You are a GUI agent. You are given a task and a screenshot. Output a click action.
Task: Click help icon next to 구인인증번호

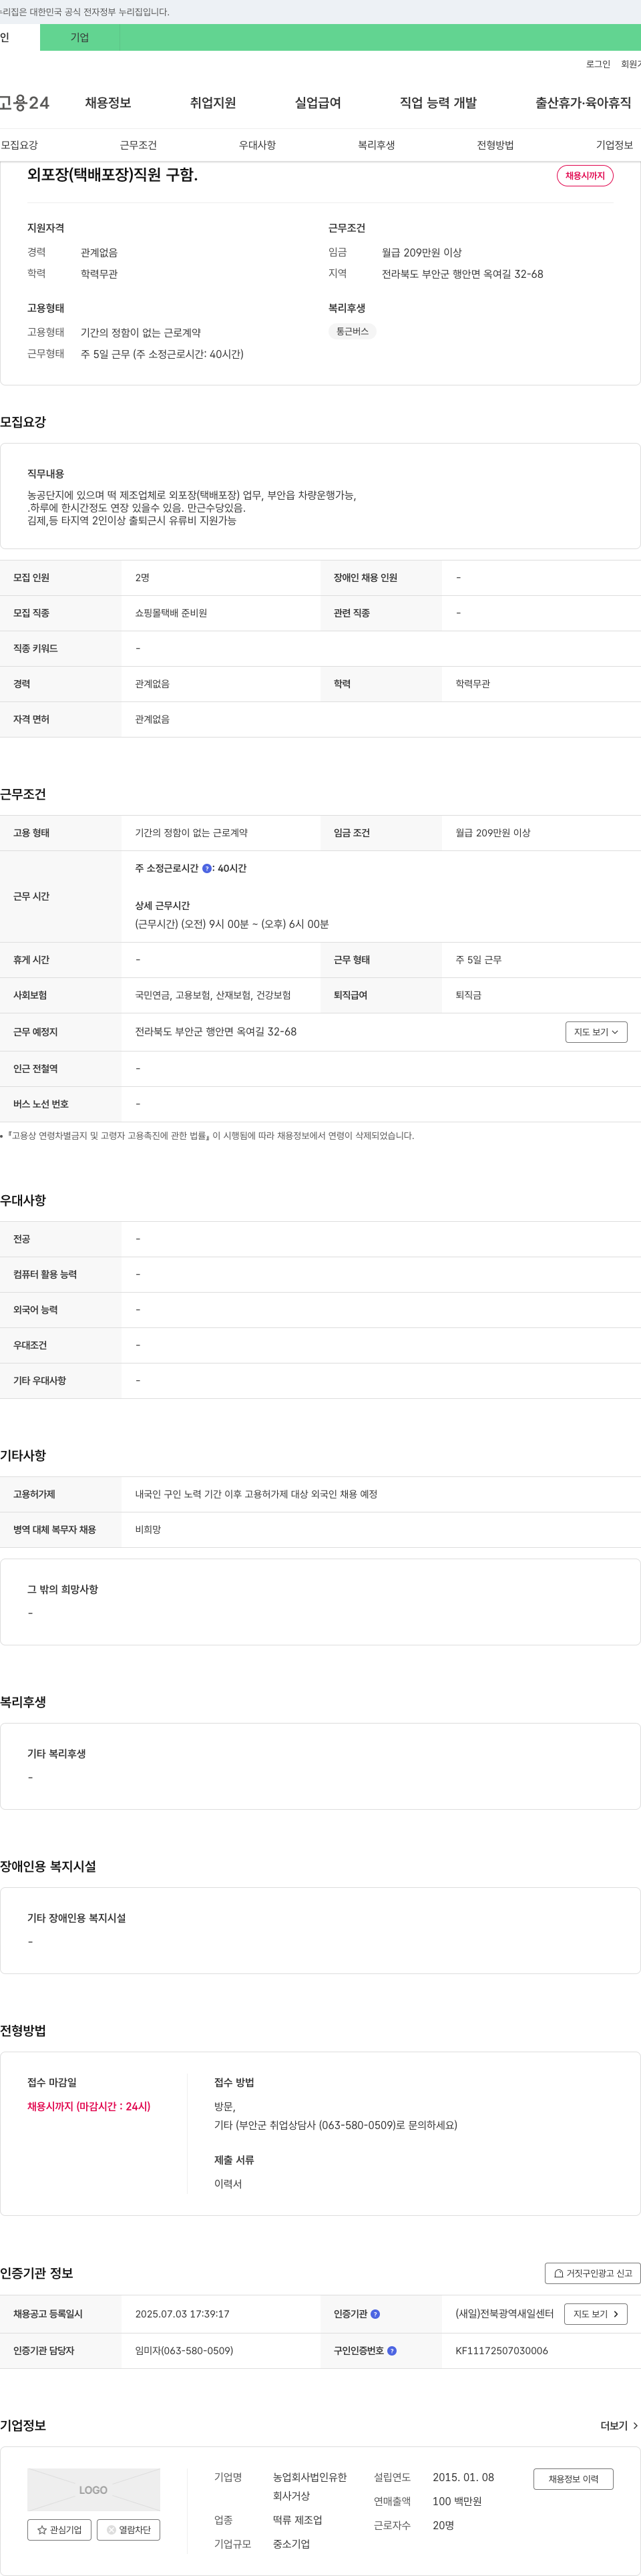(392, 2351)
